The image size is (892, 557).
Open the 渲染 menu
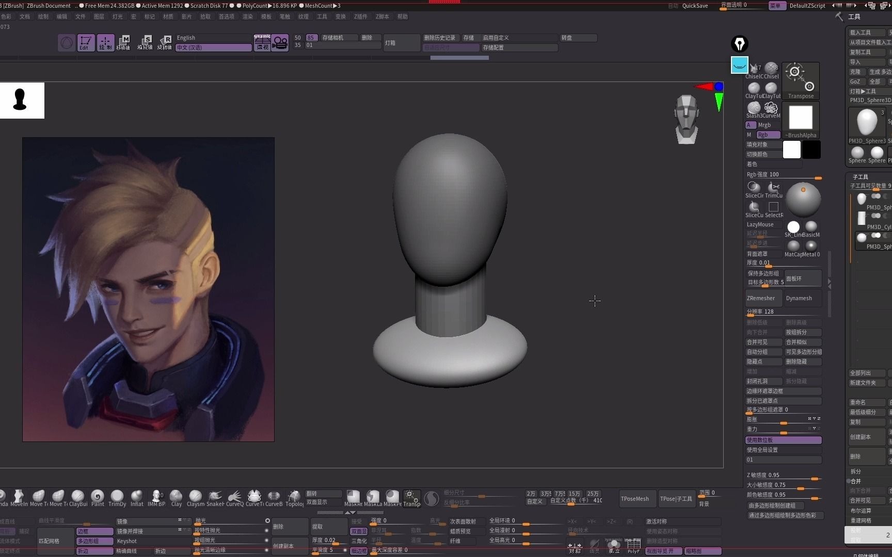248,17
